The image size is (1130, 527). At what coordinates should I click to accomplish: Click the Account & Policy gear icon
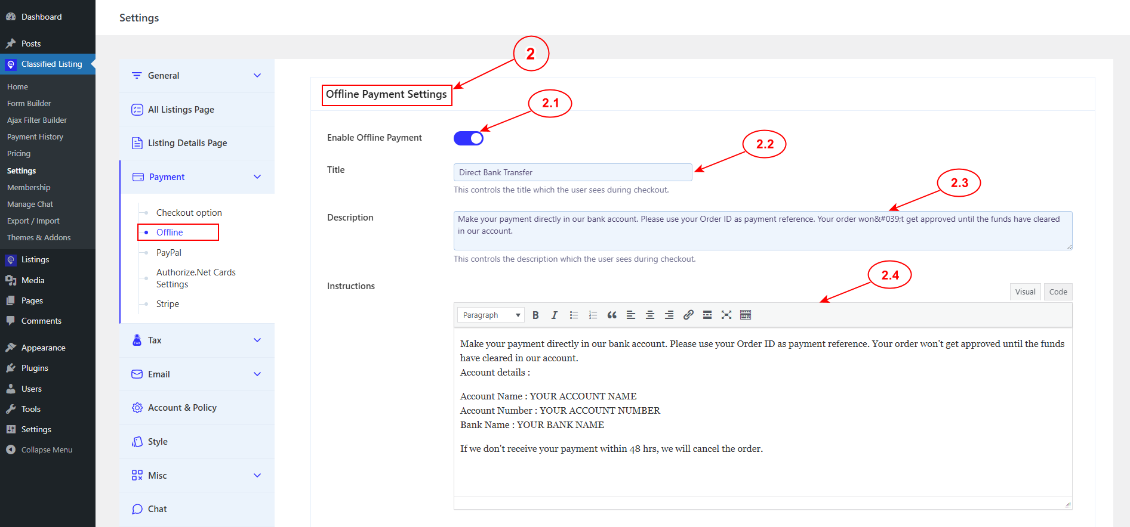pyautogui.click(x=137, y=408)
